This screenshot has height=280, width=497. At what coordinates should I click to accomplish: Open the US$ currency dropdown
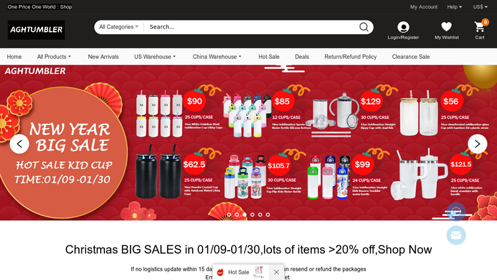(480, 7)
